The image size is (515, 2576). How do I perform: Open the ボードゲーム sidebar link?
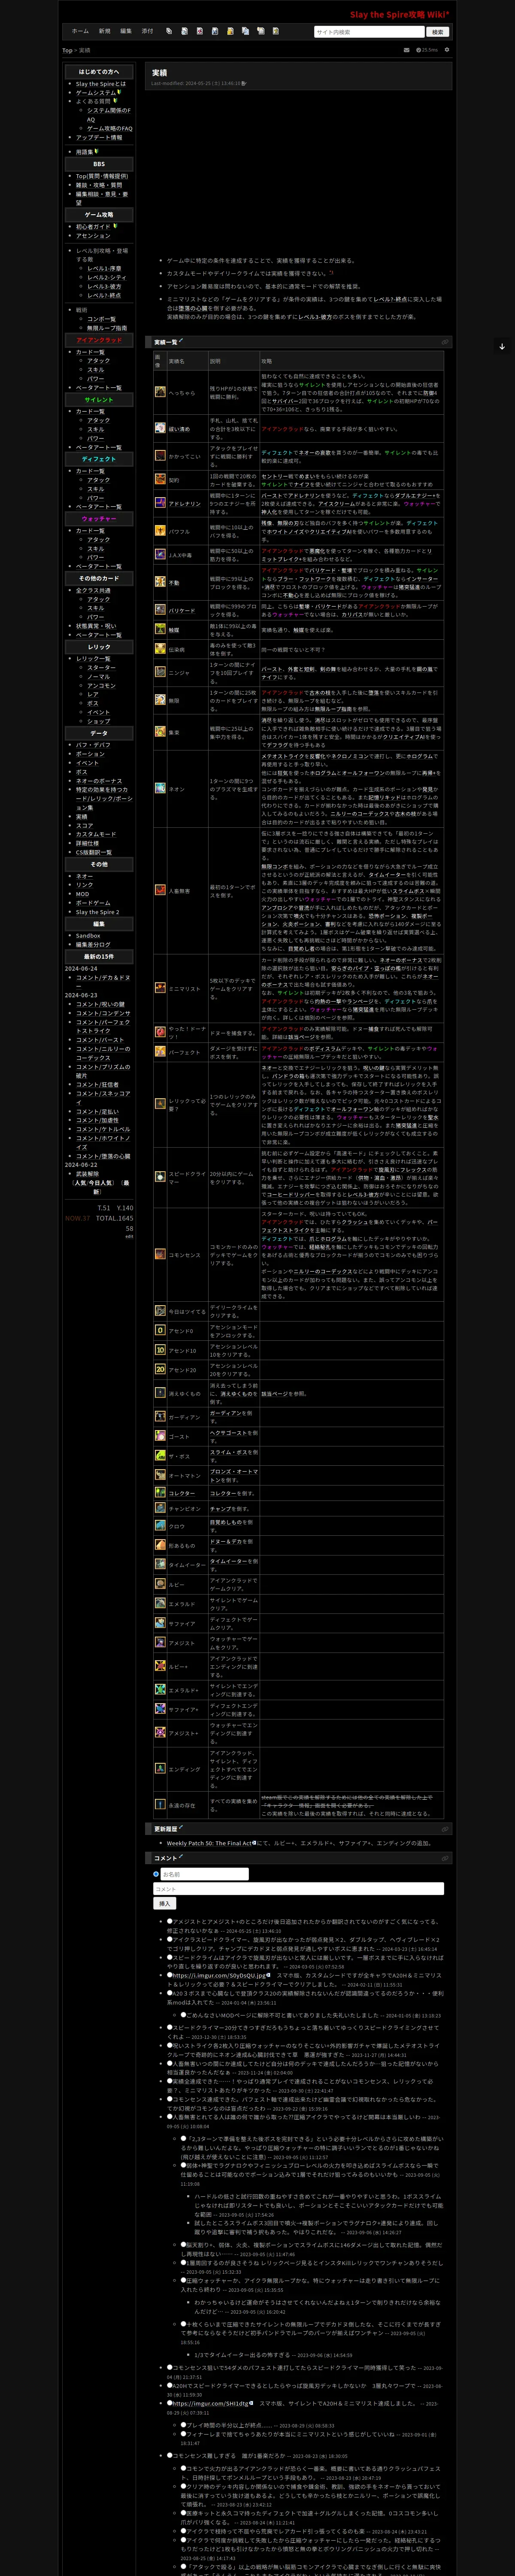93,903
